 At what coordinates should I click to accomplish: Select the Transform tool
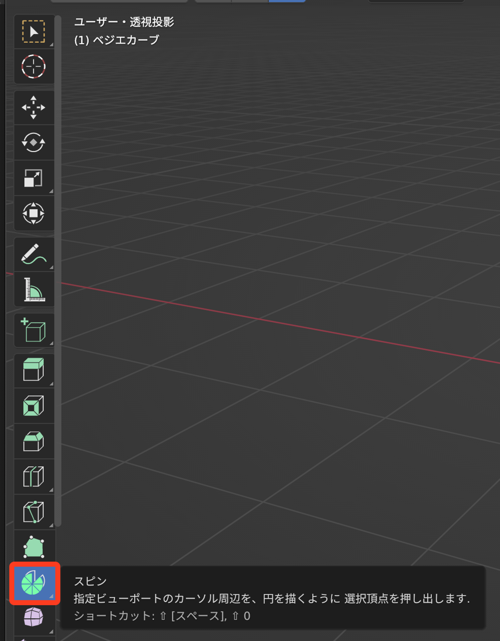tap(34, 213)
